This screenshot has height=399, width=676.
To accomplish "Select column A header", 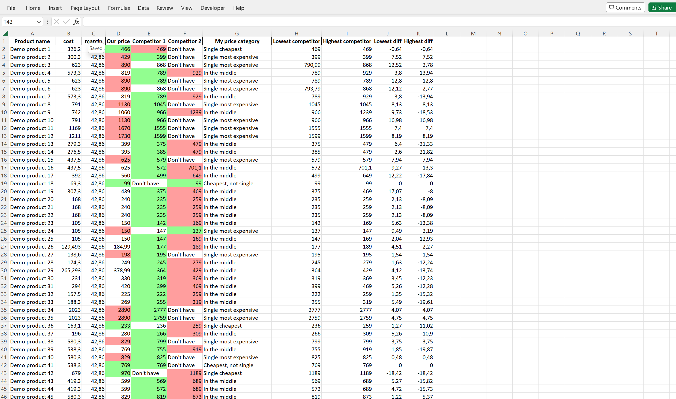I will tap(32, 33).
